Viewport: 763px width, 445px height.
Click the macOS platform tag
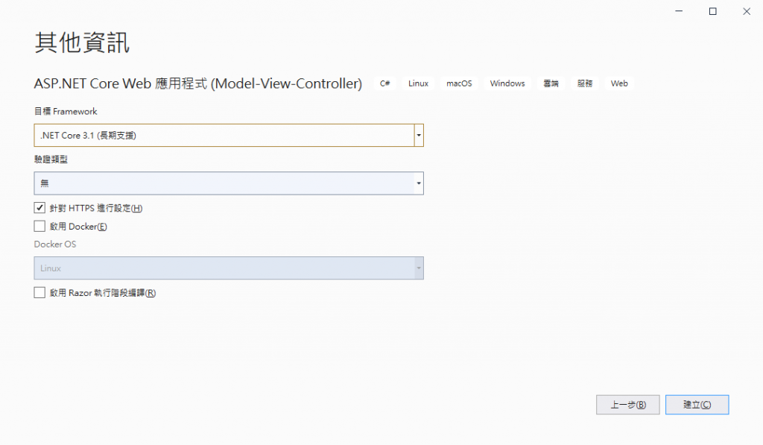pos(459,83)
